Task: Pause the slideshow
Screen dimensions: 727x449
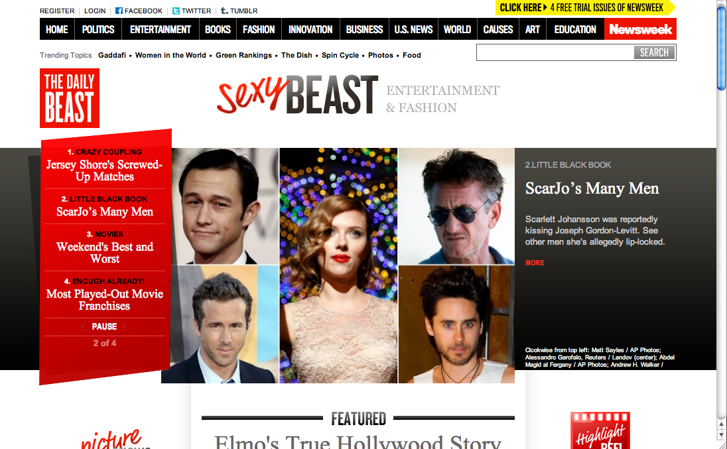Action: point(104,327)
